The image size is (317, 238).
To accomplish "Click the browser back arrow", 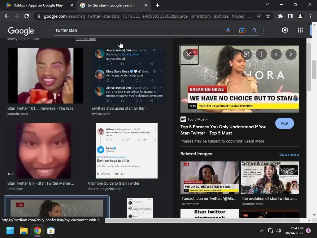I will point(7,16).
